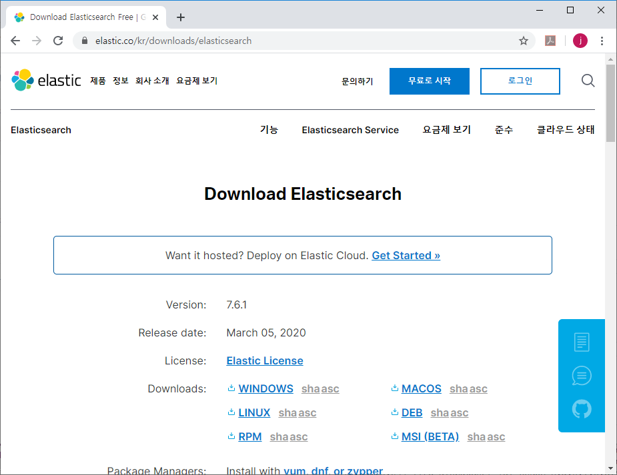
Task: Click the browser back arrow
Action: (15, 41)
